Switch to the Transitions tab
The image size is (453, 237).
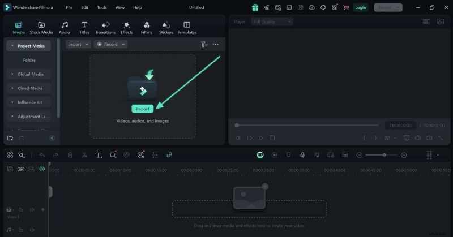105,28
